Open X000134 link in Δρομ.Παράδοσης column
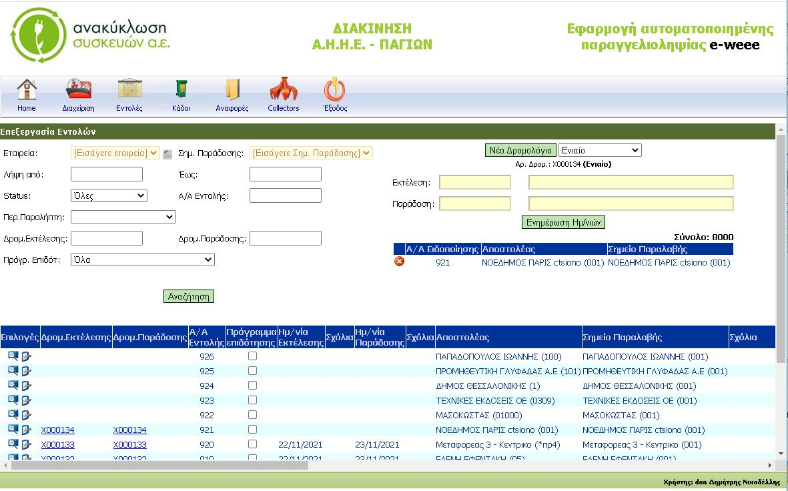This screenshot has height=491, width=788. pyautogui.click(x=129, y=430)
